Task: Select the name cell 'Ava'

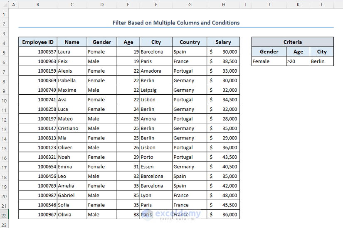Action: [x=72, y=100]
